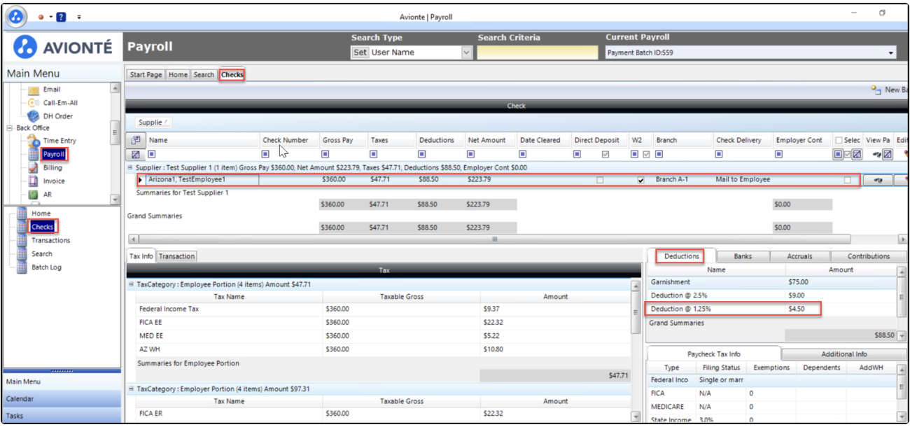Open the Search Type dropdown
The height and width of the screenshot is (427, 910).
point(467,52)
